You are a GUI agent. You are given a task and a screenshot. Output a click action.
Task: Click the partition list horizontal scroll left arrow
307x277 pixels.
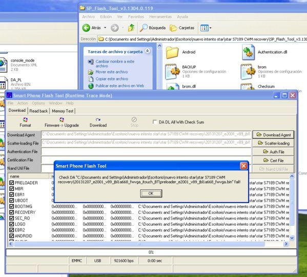[x=11, y=244]
